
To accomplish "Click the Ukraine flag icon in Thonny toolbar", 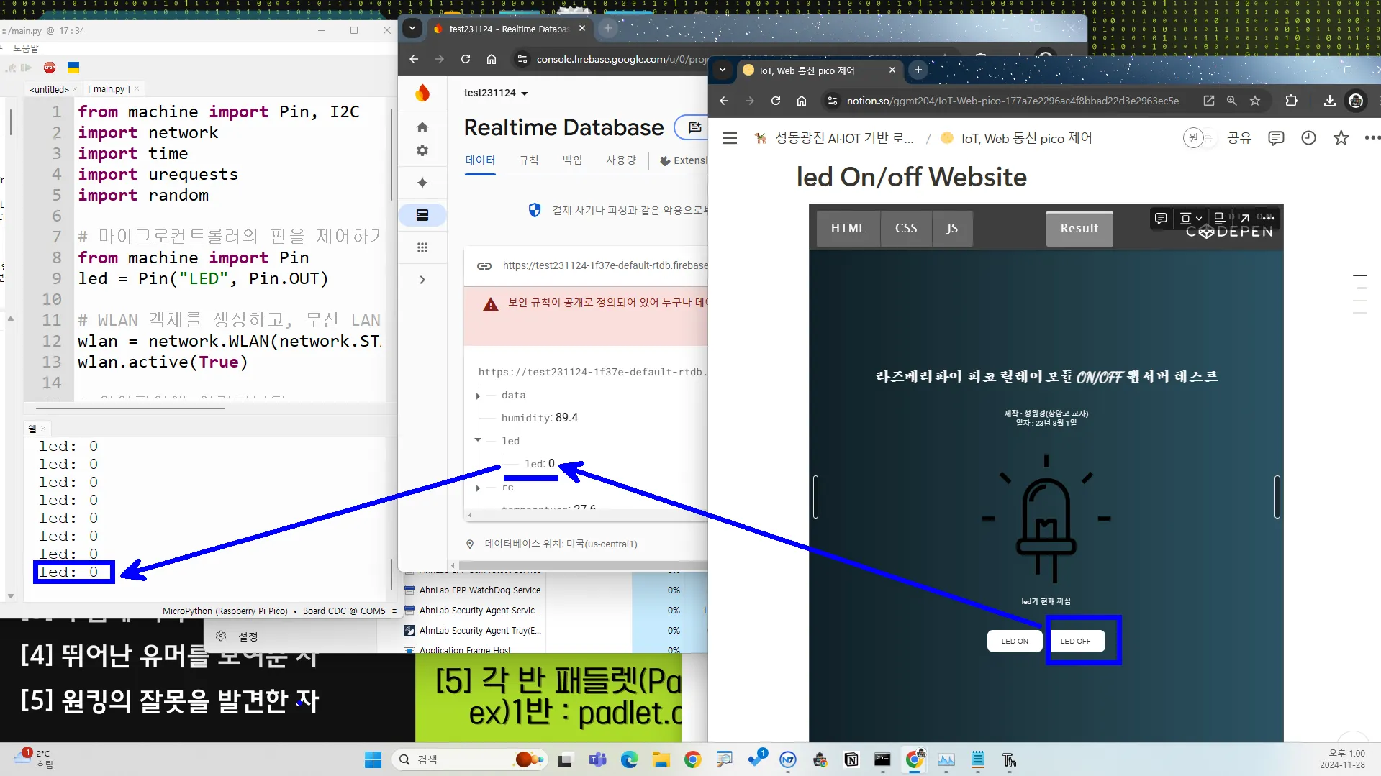I will (73, 68).
